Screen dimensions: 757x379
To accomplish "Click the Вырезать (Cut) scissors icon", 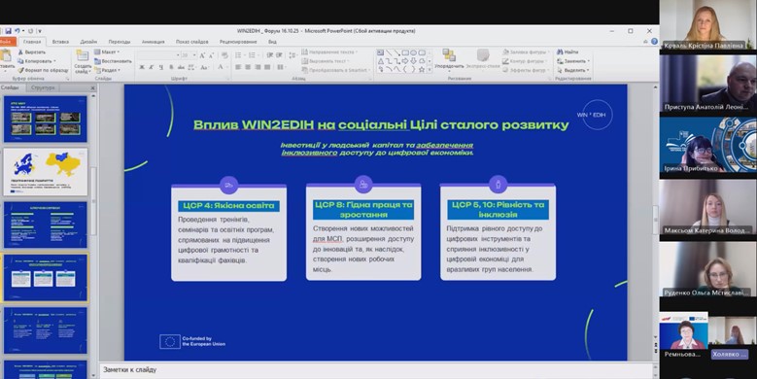I will (x=20, y=52).
